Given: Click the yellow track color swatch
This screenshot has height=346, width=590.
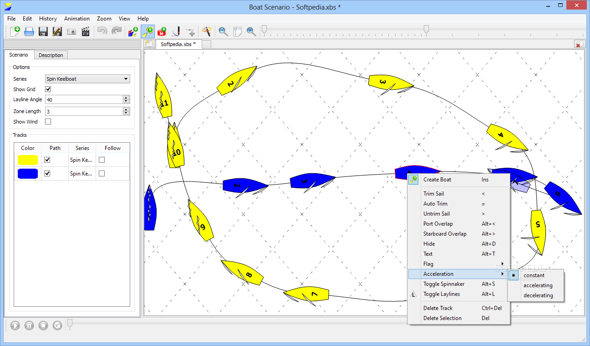Looking at the screenshot, I should (28, 160).
